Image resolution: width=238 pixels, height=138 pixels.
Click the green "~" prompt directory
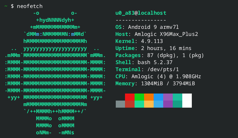pos(6,6)
